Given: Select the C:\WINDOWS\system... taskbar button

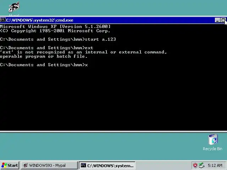Looking at the screenshot, I should tap(107, 165).
